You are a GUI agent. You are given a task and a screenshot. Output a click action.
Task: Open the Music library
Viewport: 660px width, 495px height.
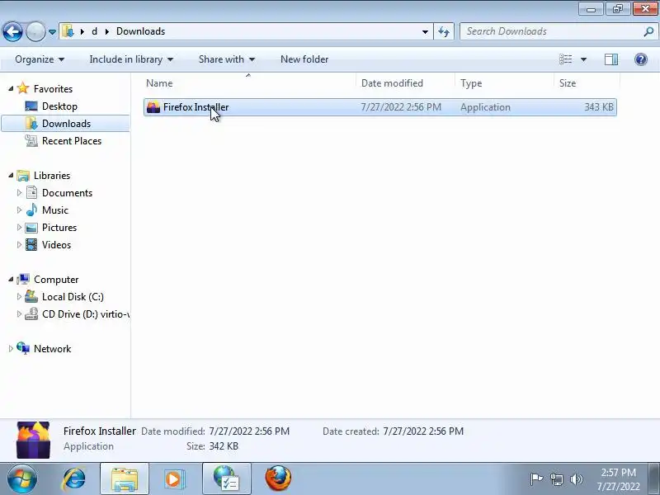(x=54, y=210)
